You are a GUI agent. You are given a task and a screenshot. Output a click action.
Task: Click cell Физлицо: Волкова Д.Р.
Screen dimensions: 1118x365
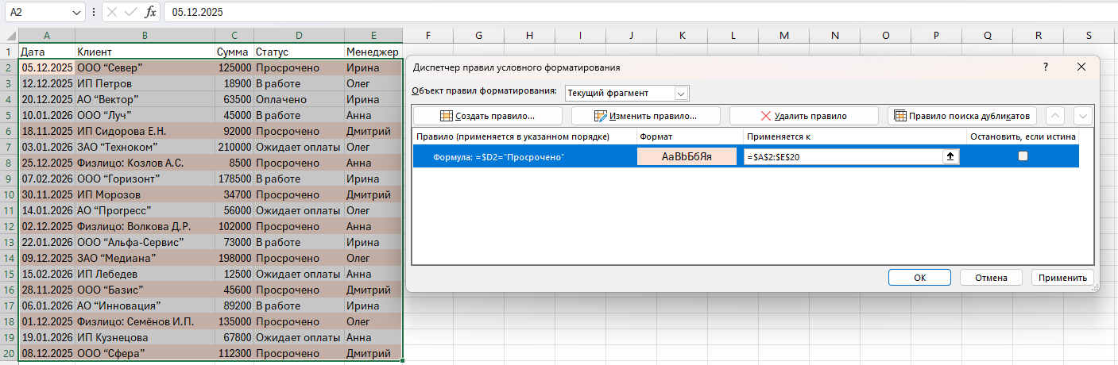coord(145,226)
